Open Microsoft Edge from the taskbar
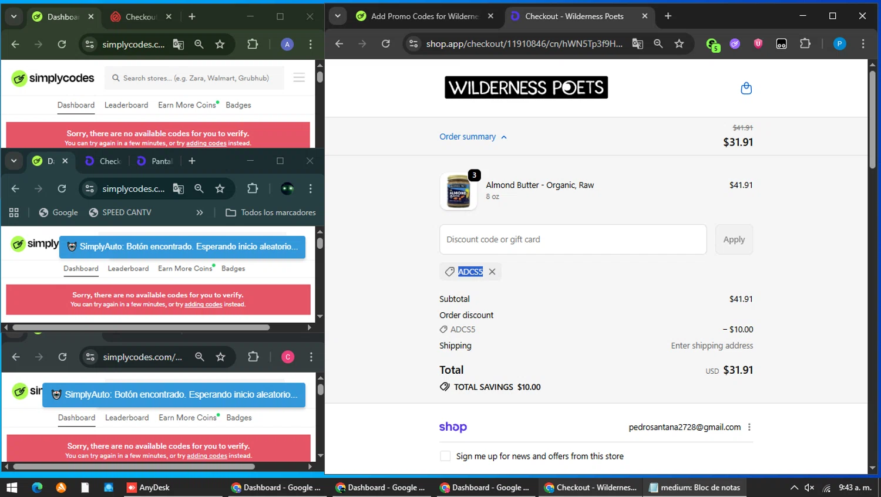 click(x=37, y=488)
